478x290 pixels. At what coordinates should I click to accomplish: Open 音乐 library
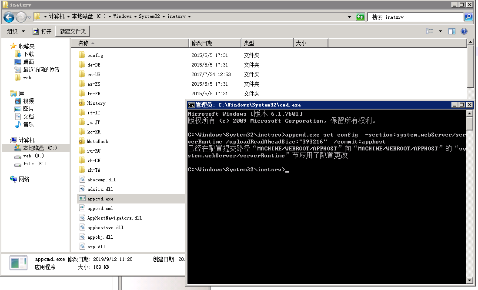click(24, 125)
